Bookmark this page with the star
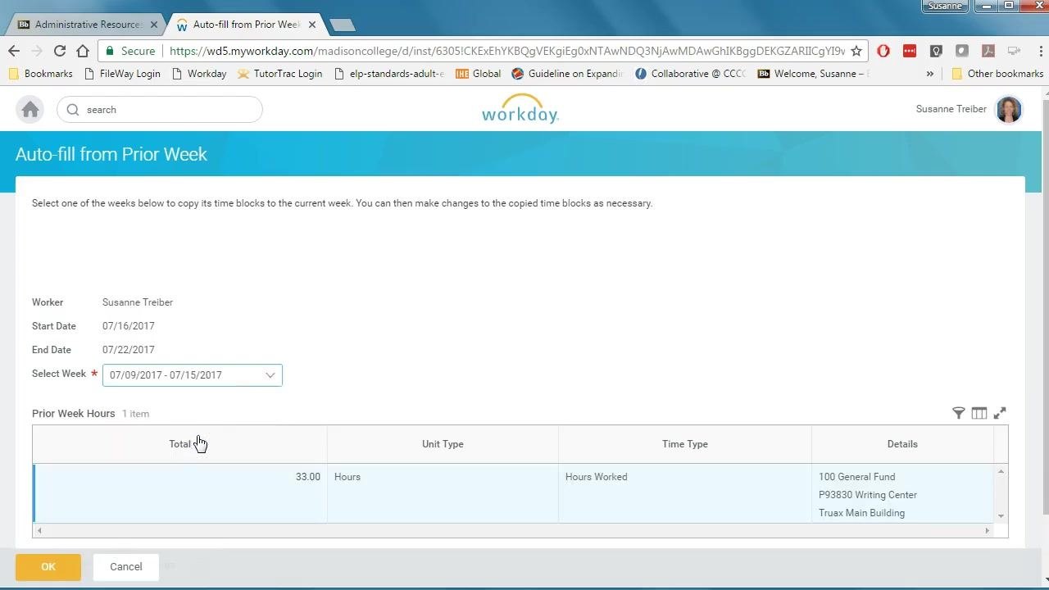1049x590 pixels. pyautogui.click(x=856, y=51)
